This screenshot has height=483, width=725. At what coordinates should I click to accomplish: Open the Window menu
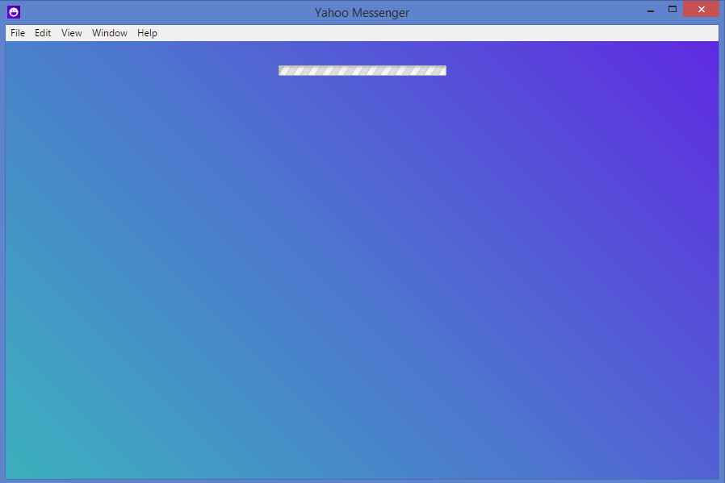[x=110, y=33]
